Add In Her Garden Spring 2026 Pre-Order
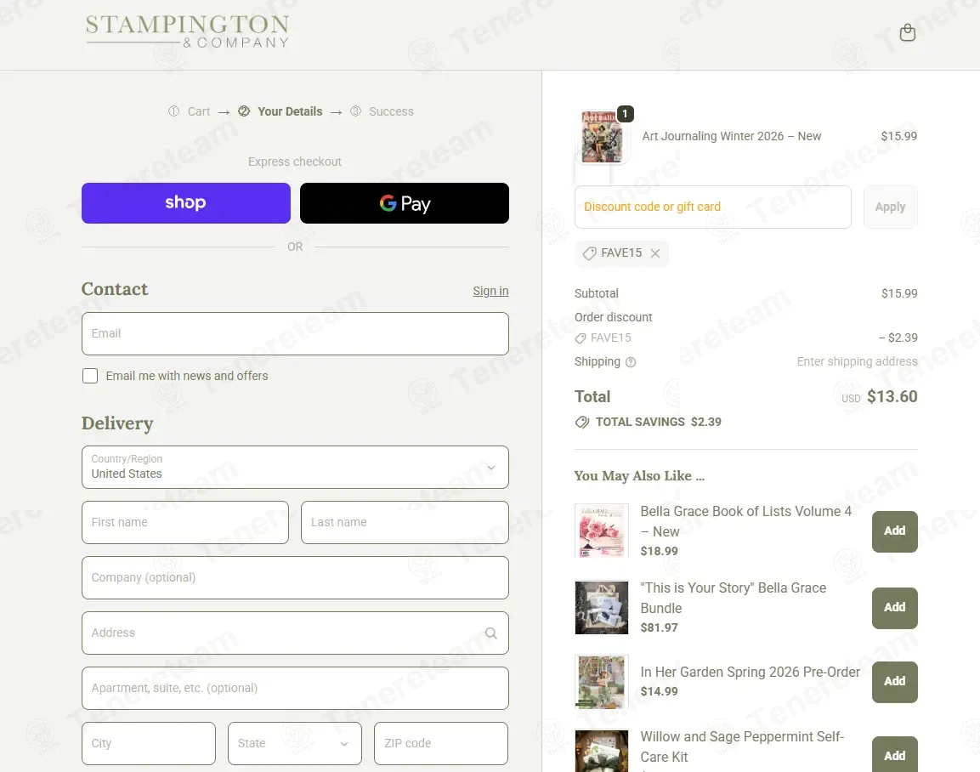Screen dimensions: 980x772 coord(894,682)
